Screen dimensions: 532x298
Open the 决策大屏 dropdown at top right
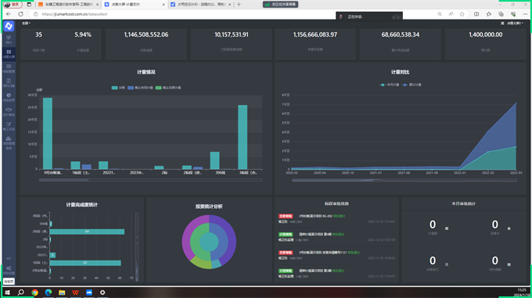515,23
